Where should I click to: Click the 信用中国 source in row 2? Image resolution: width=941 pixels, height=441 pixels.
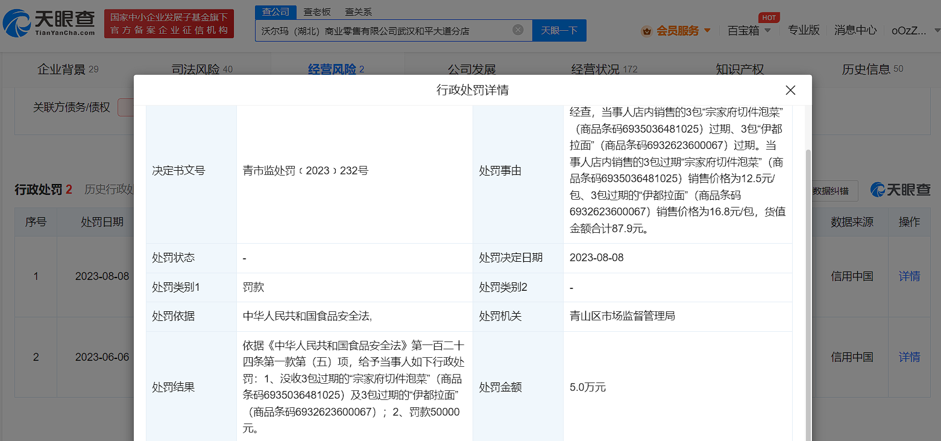click(x=852, y=357)
